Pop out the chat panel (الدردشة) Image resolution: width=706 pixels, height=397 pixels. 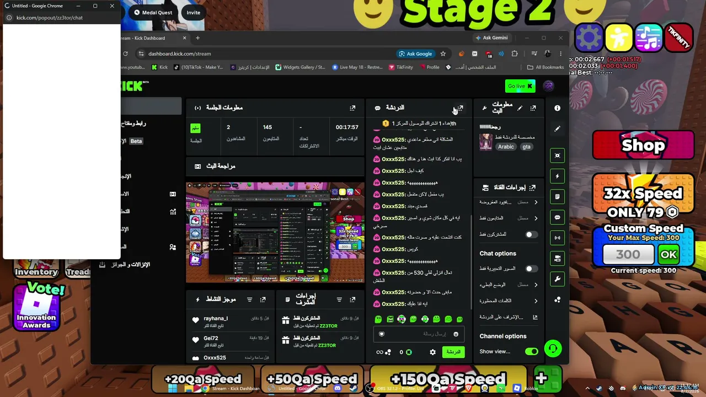click(461, 108)
